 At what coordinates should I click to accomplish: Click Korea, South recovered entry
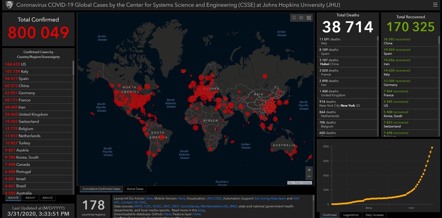tap(409, 114)
